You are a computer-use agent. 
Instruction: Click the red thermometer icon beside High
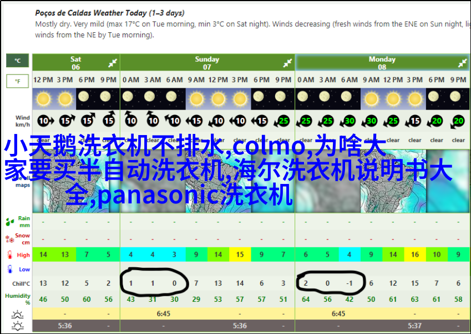point(10,255)
